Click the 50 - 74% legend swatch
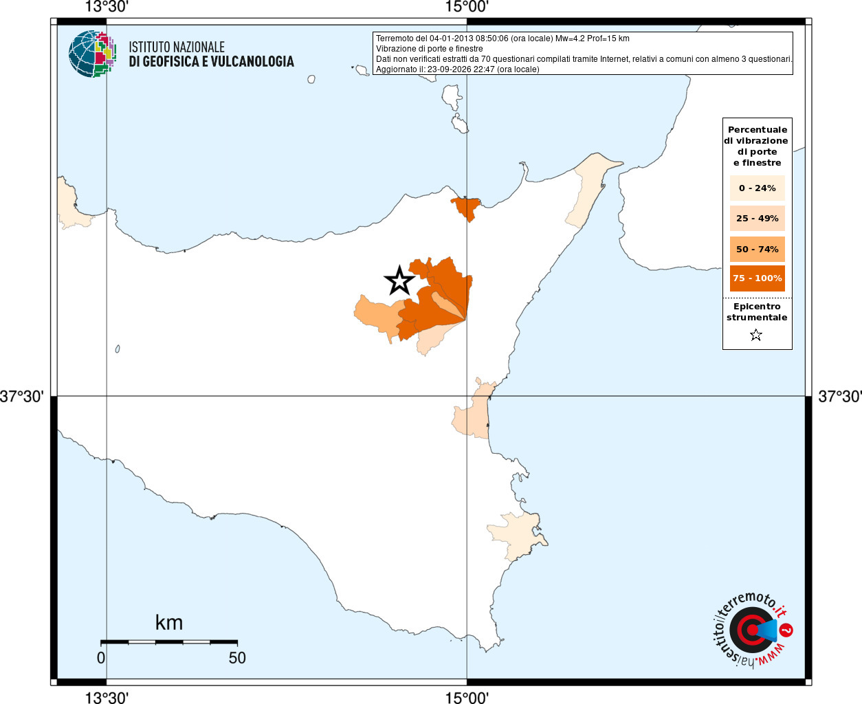862x704 pixels. pos(757,249)
